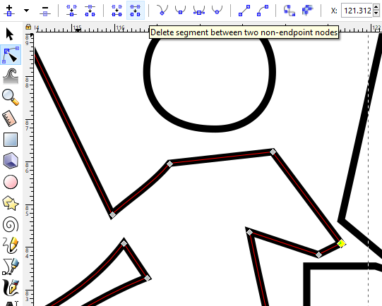Select node at the V-shaped bottom point
This screenshot has height=306, width=382.
click(112, 215)
